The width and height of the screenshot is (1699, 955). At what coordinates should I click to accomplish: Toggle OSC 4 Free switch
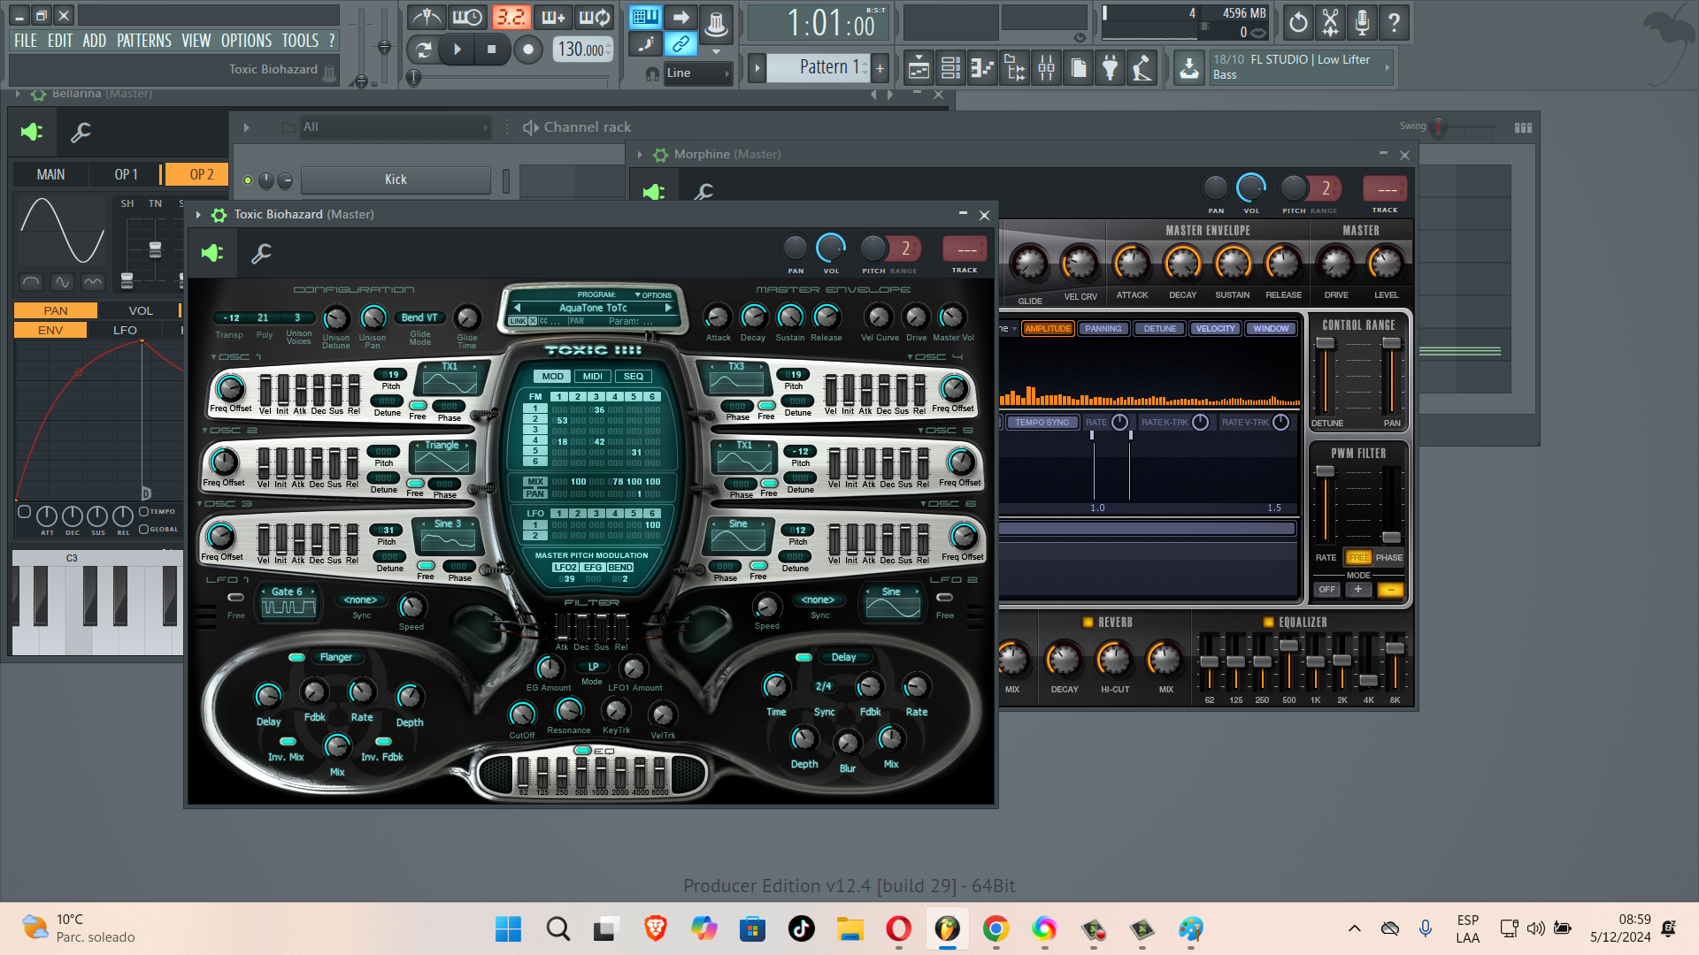click(766, 405)
